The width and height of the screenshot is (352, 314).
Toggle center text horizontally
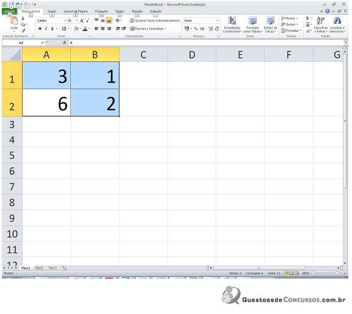[103, 29]
